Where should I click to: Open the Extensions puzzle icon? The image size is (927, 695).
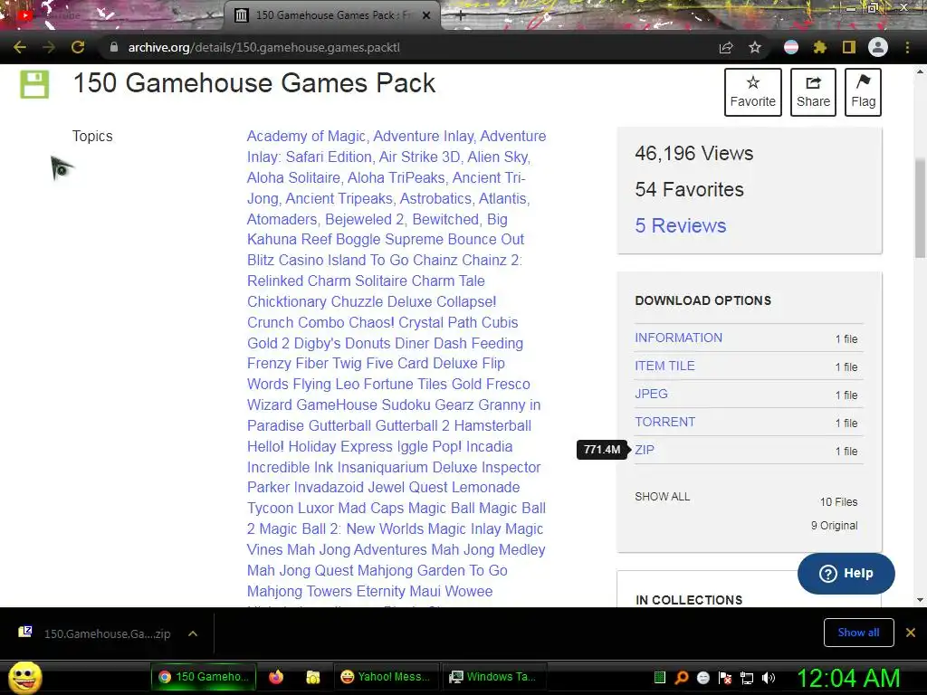pyautogui.click(x=819, y=47)
